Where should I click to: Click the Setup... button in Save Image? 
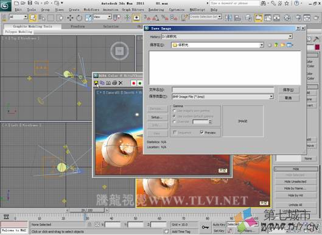point(157,118)
